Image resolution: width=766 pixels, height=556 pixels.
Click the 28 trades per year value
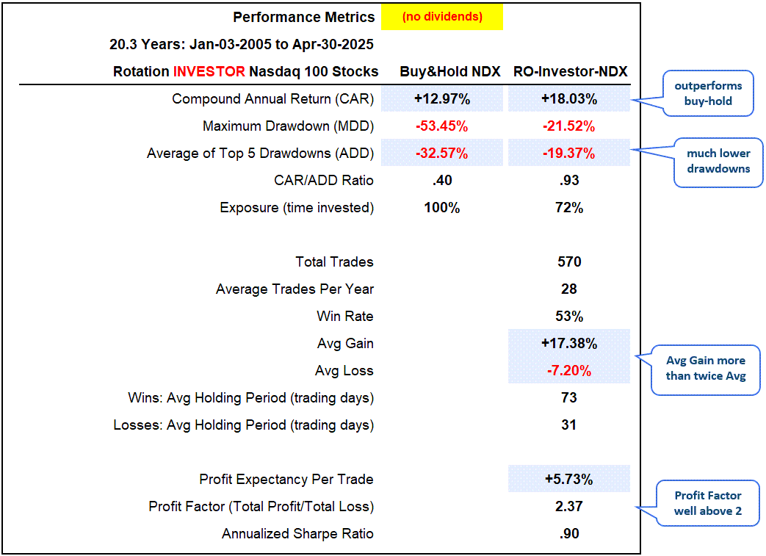(x=569, y=289)
